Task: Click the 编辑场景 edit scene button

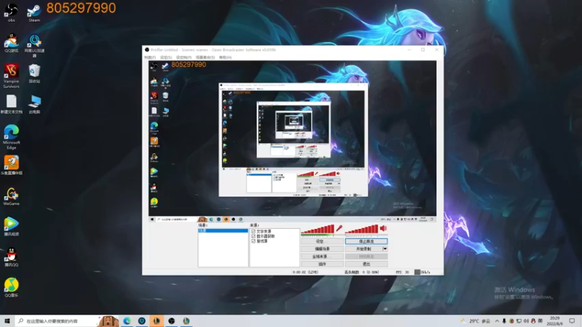Action: tap(322, 249)
